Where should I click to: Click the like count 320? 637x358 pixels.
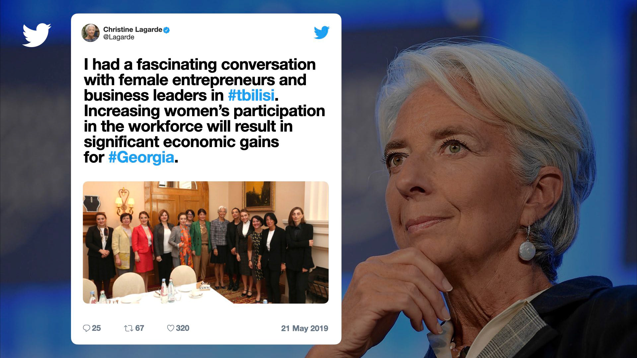click(182, 328)
